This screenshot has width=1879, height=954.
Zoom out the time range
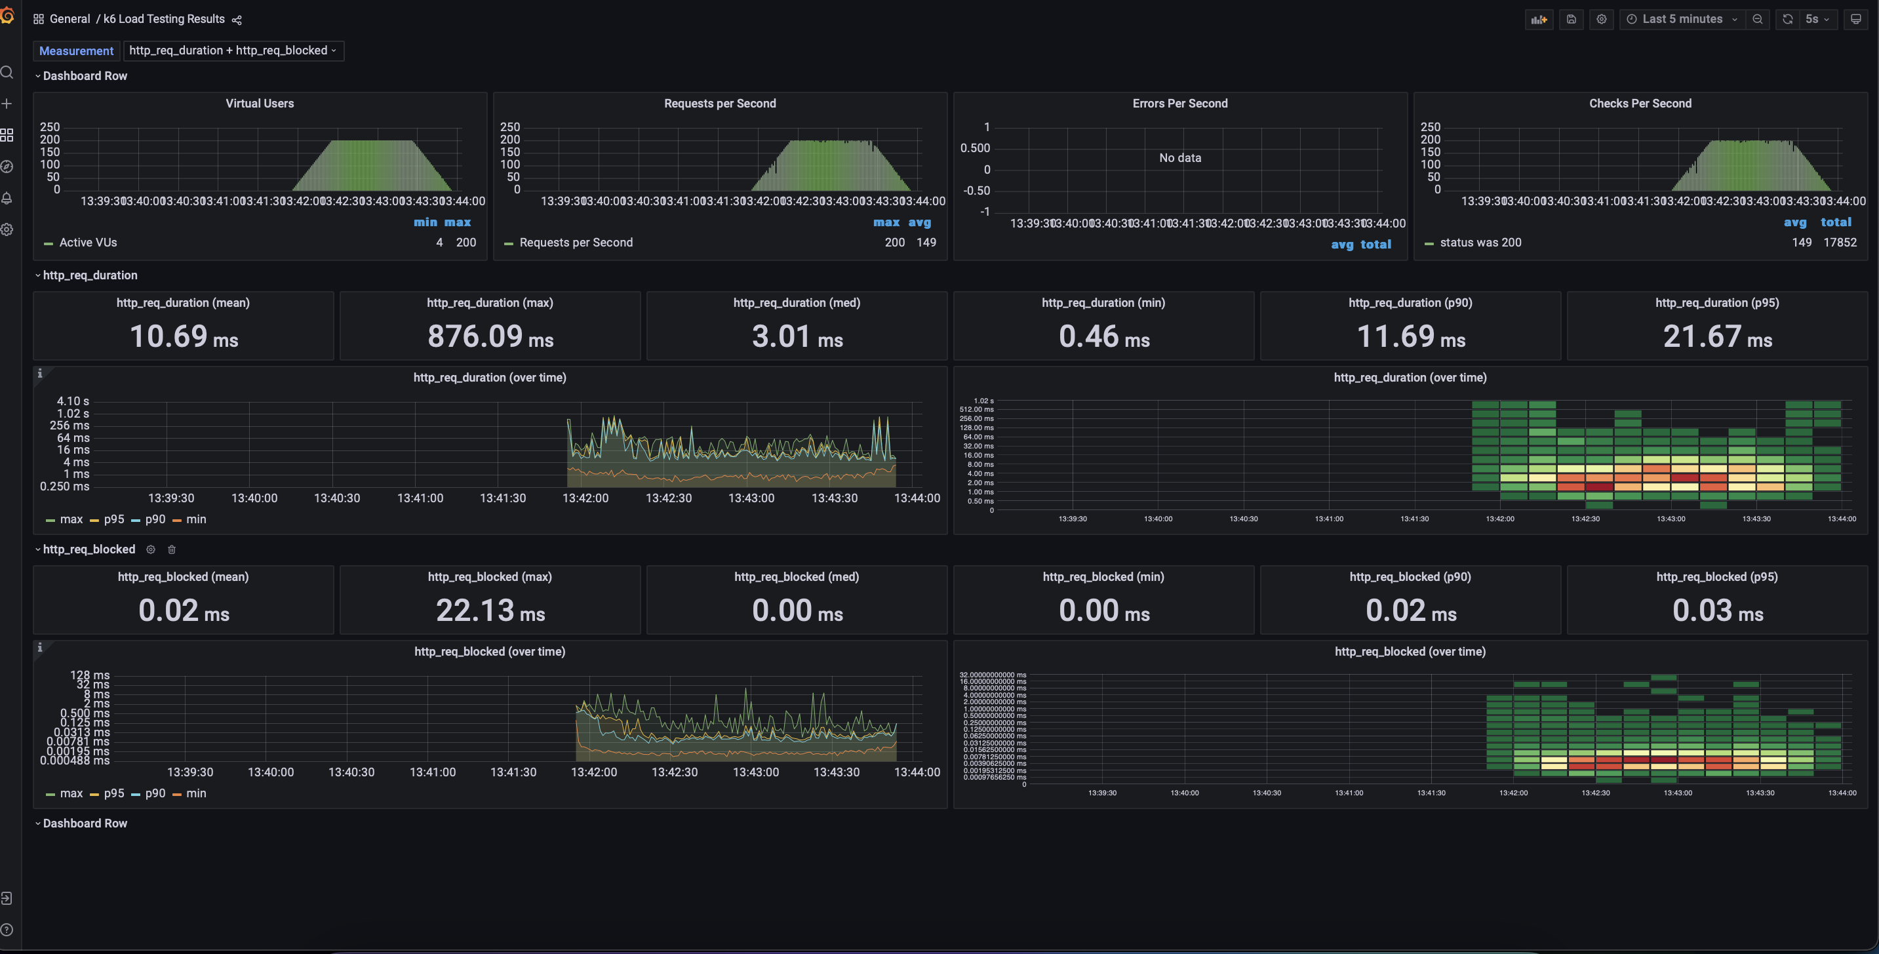coord(1758,20)
